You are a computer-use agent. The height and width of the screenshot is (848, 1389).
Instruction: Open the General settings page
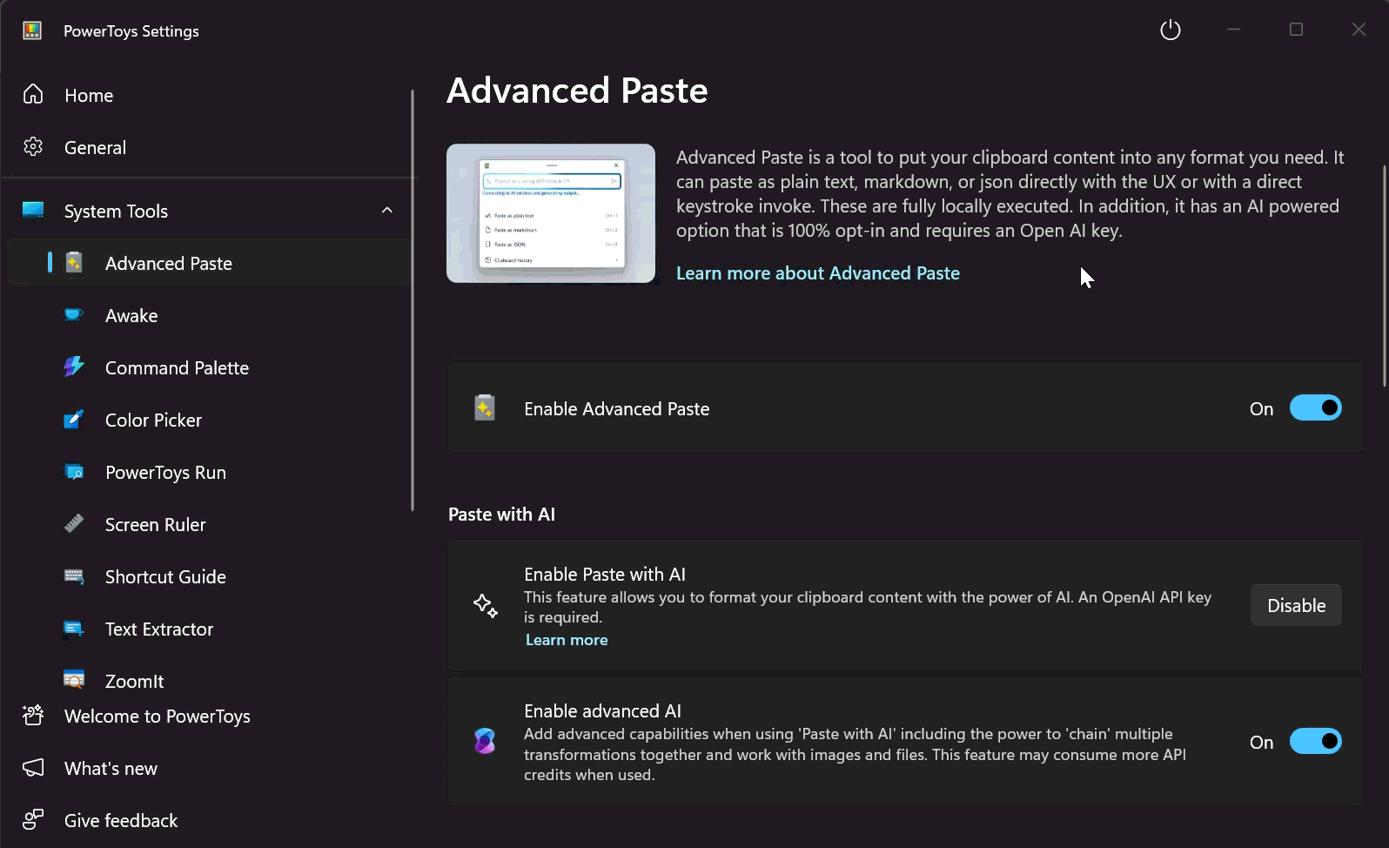point(207,147)
